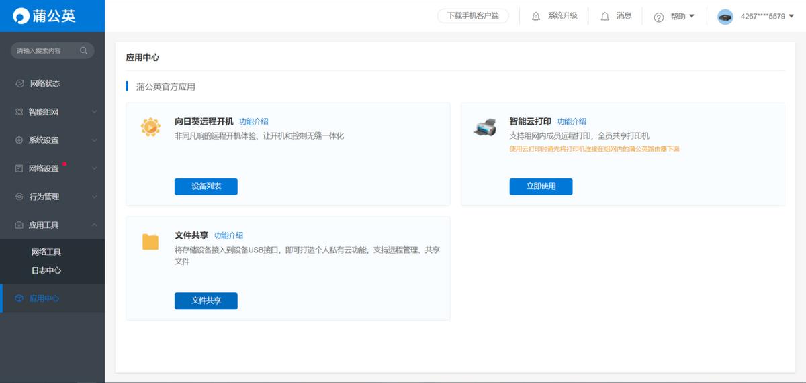Open the 帮助 dropdown arrow
Screen dimensions: 806x383
coord(692,16)
